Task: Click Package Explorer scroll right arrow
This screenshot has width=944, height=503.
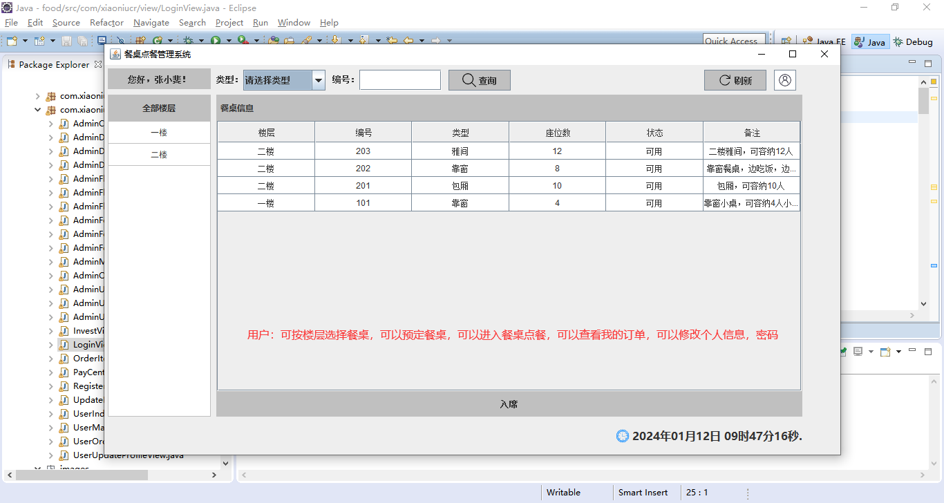Action: click(214, 475)
